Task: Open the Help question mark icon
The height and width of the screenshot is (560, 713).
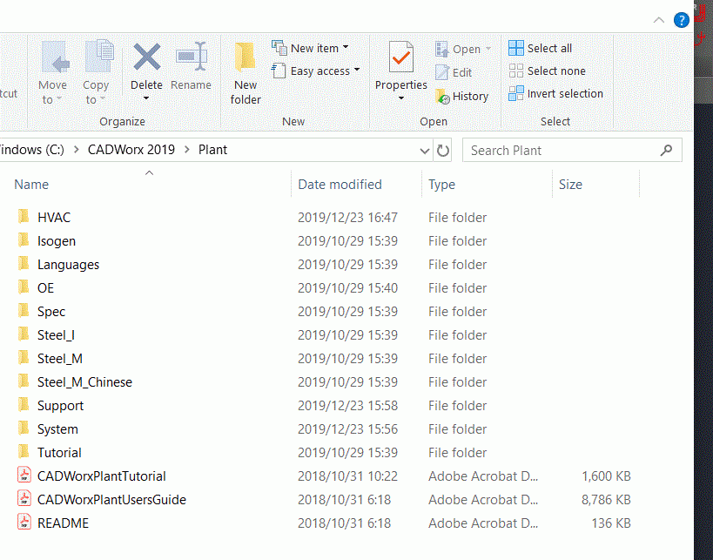Action: click(681, 20)
